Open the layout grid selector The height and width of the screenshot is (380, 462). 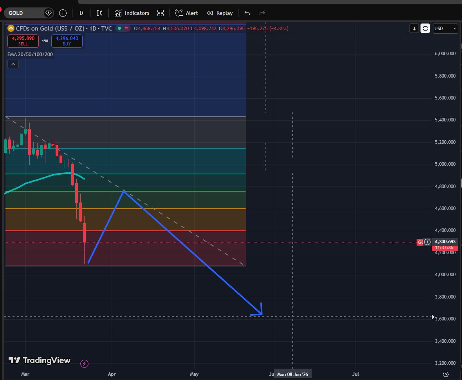coord(161,13)
